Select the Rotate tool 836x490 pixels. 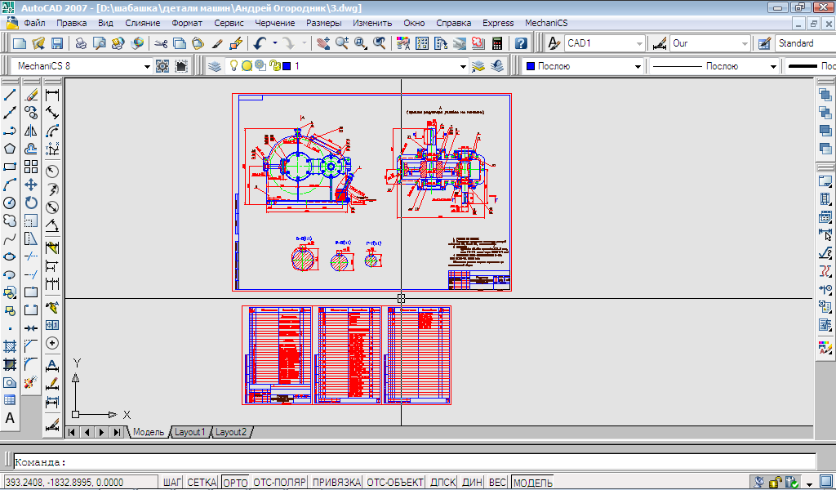(31, 203)
